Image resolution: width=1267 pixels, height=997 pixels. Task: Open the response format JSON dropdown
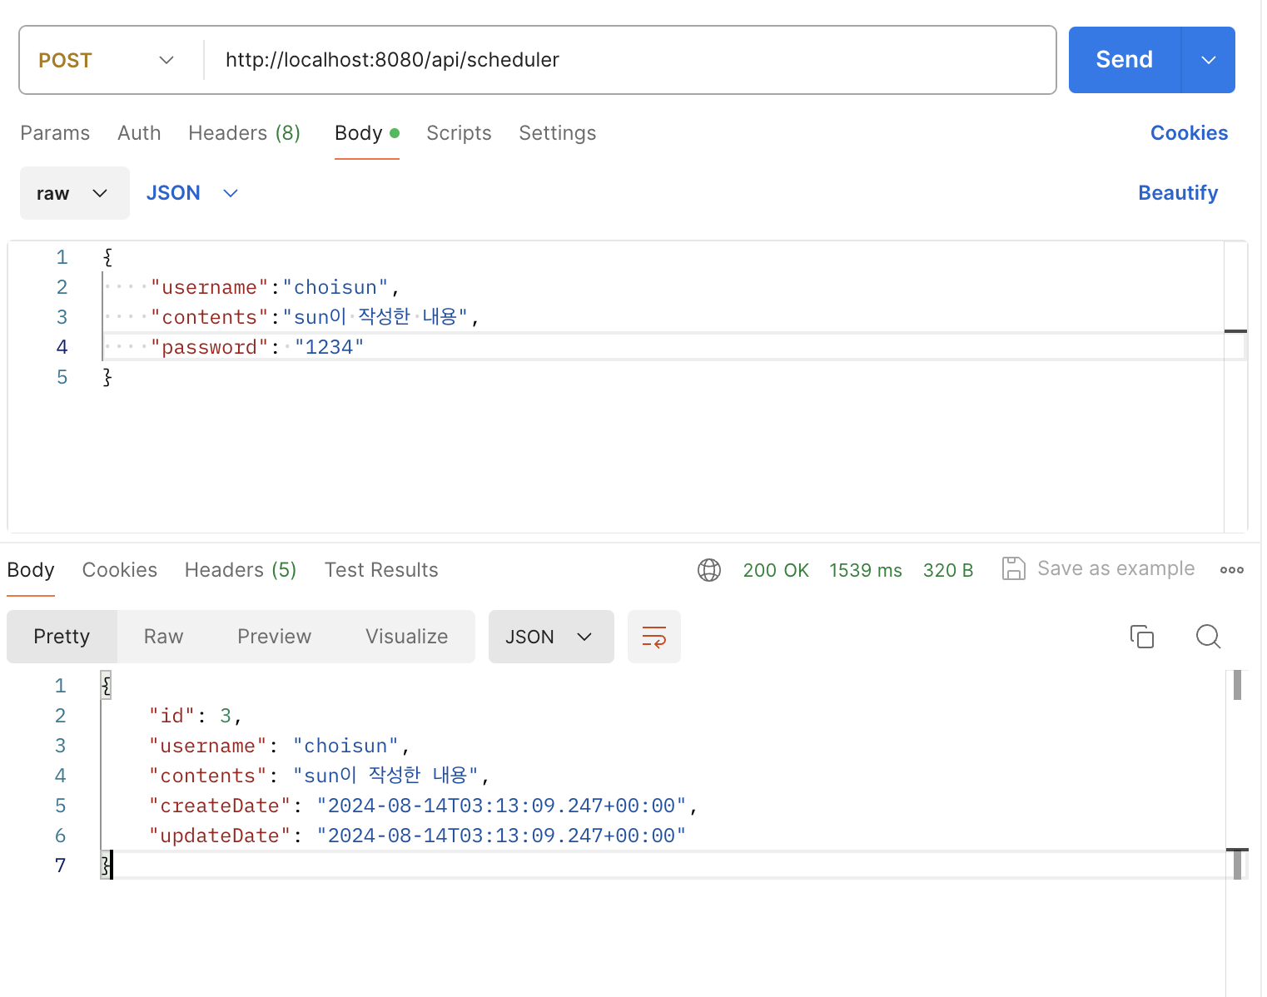tap(550, 637)
